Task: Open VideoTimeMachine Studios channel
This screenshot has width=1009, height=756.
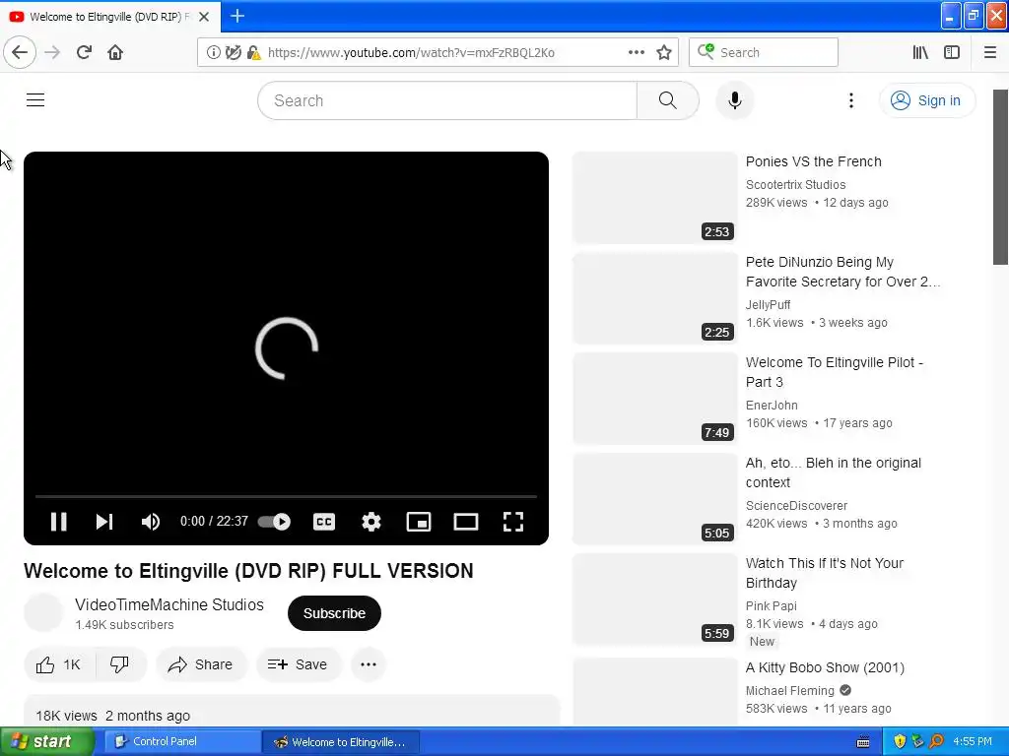Action: (x=169, y=605)
